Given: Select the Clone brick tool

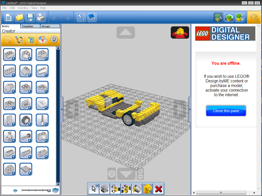Looking at the screenshot, I should click(105, 189).
